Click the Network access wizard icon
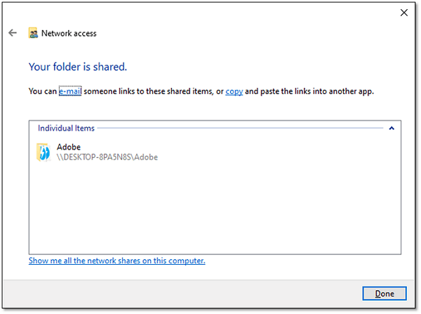421x314 pixels. point(33,33)
